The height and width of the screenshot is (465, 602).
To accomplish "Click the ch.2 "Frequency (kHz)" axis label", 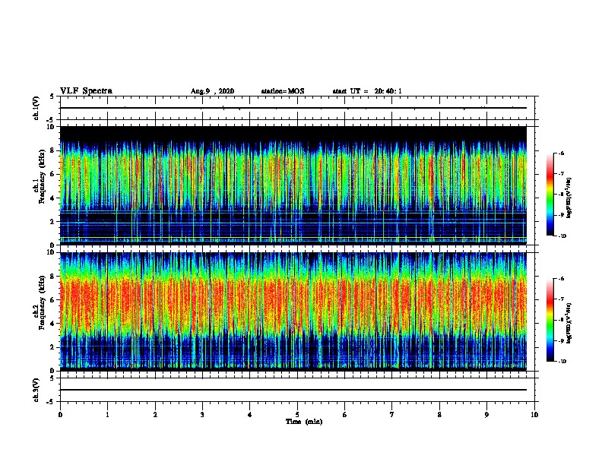I will tap(42, 302).
